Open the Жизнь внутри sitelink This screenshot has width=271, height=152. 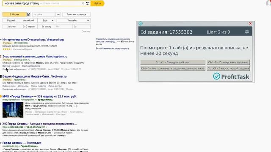(x=55, y=86)
